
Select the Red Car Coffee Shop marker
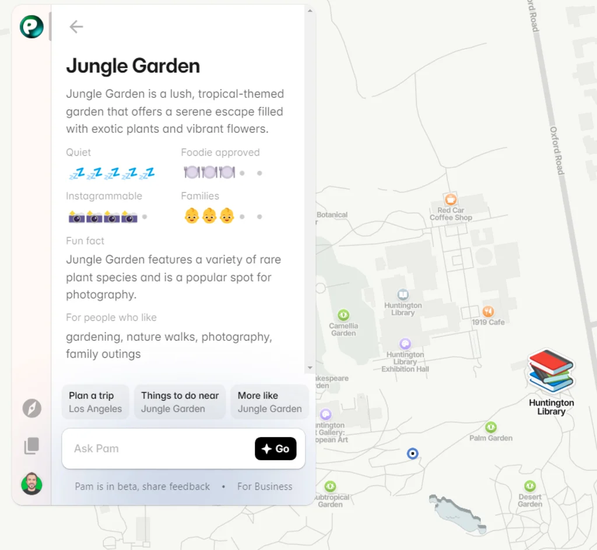coord(451,199)
